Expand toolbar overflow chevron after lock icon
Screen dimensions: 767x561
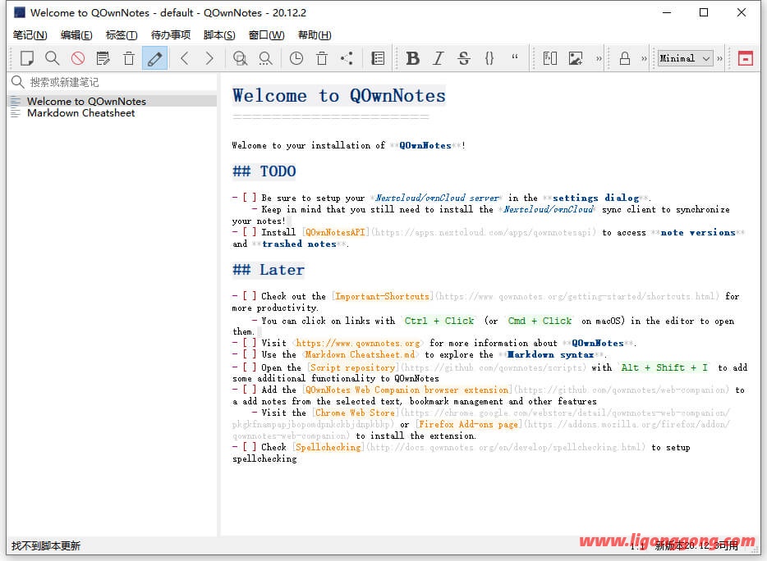click(644, 58)
